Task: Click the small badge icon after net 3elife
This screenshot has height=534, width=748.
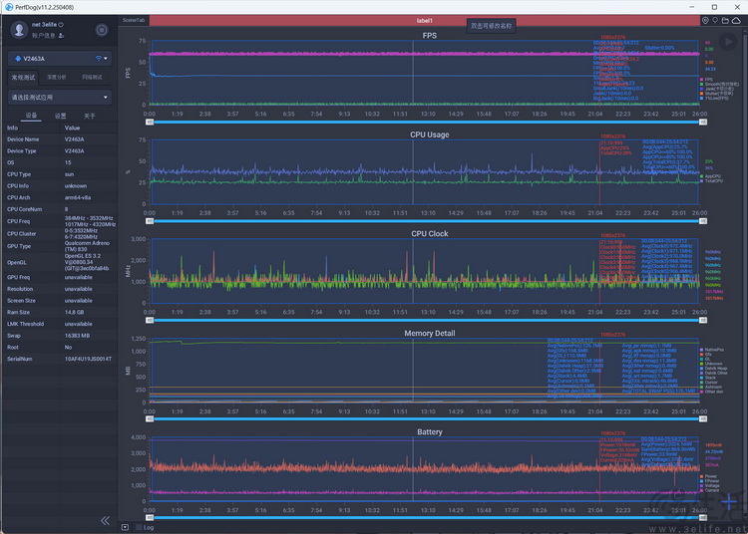Action: (x=61, y=24)
